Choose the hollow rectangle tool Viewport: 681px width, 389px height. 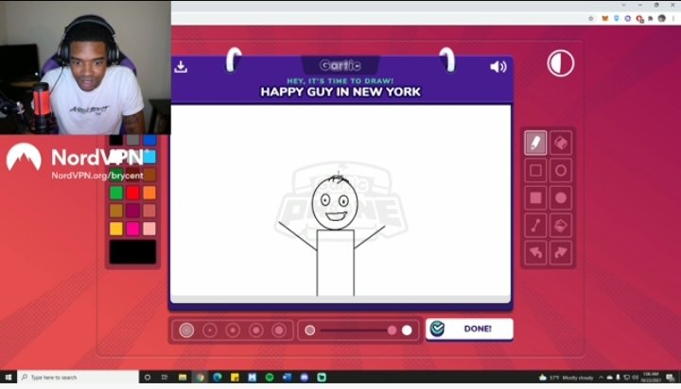click(535, 171)
